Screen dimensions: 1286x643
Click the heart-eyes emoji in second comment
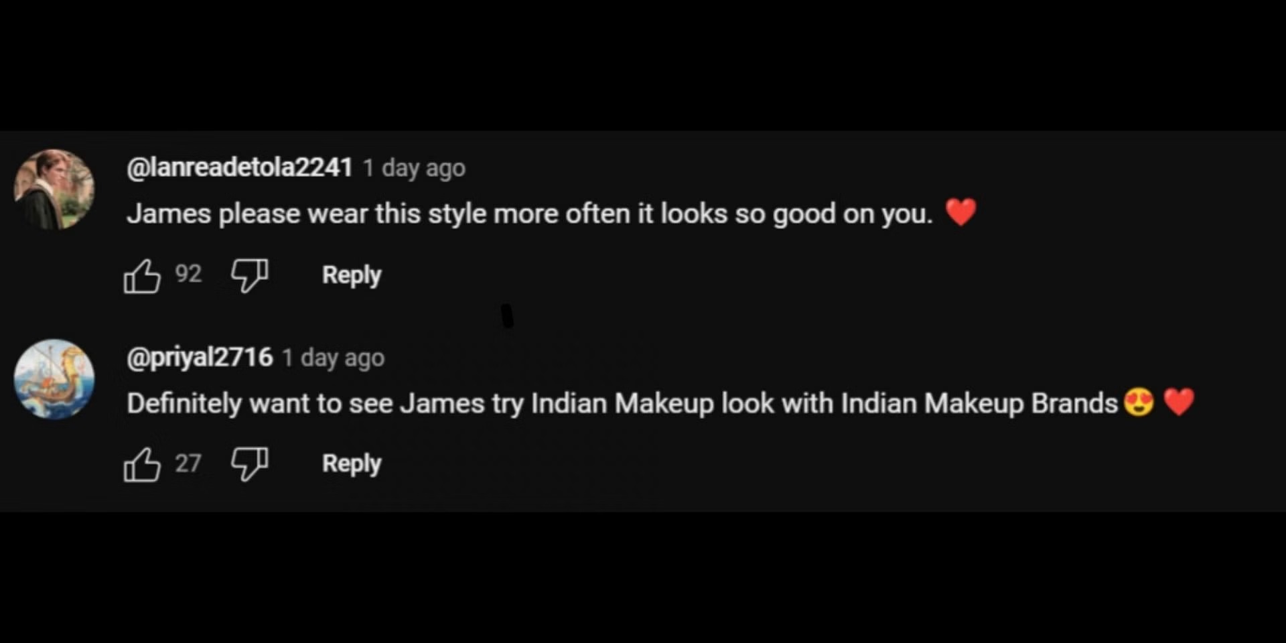(x=1139, y=402)
